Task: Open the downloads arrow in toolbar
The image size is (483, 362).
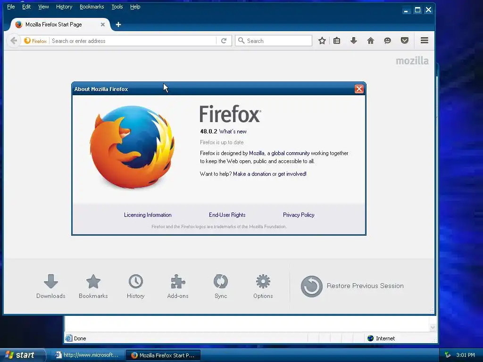Action: pyautogui.click(x=354, y=41)
